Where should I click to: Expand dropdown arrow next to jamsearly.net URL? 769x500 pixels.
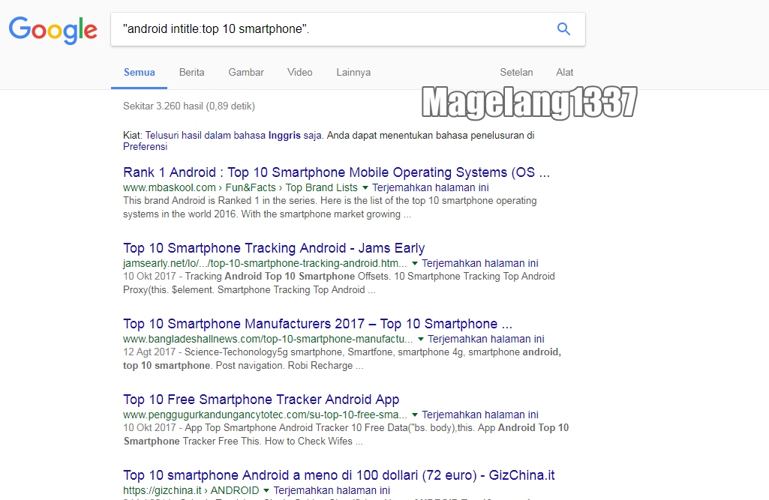point(414,264)
